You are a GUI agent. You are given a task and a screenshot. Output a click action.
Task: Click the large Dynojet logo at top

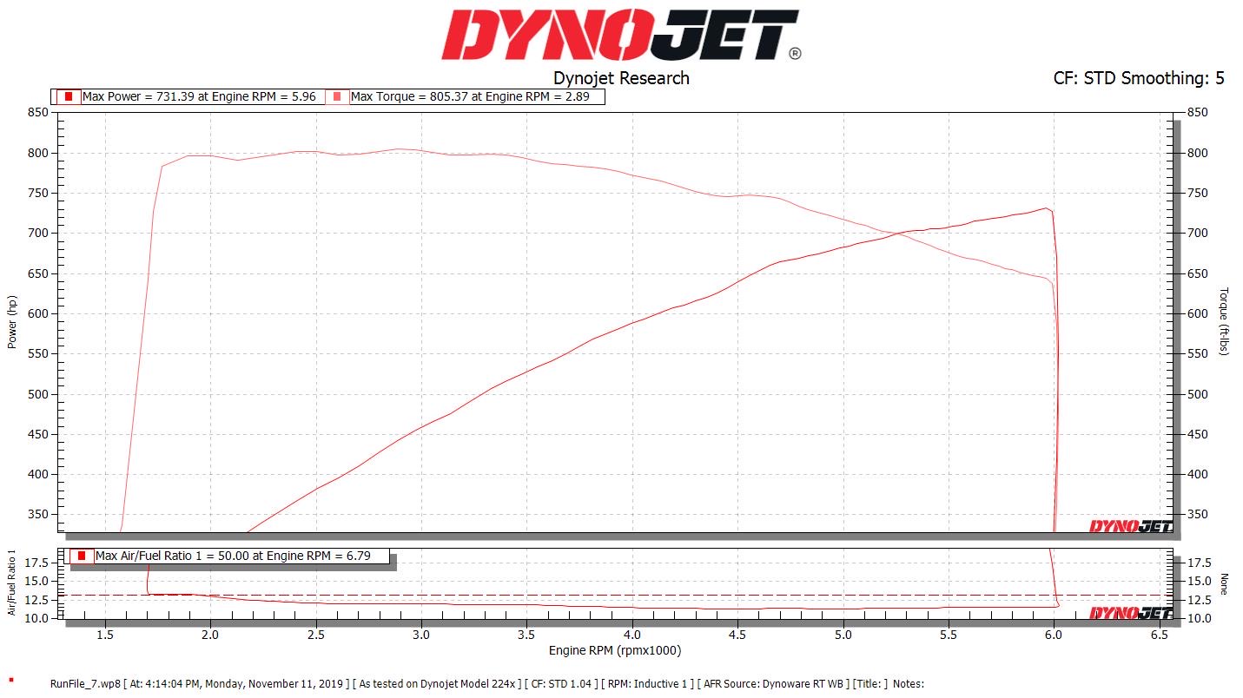click(x=621, y=36)
